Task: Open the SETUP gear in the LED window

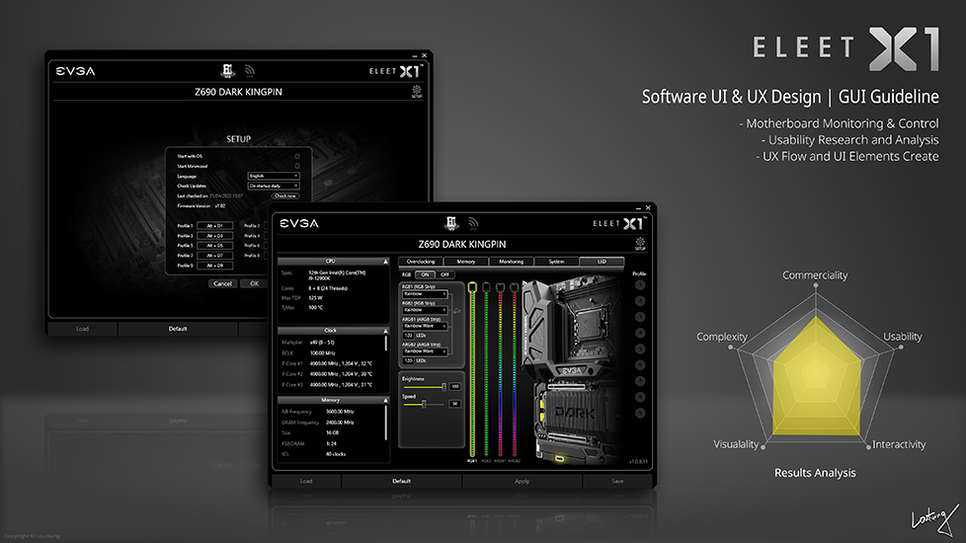Action: click(640, 244)
